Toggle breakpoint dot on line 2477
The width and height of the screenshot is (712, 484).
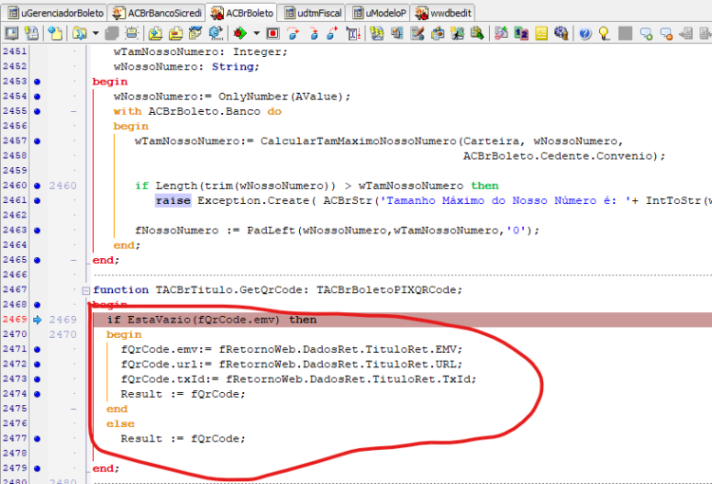coord(37,438)
